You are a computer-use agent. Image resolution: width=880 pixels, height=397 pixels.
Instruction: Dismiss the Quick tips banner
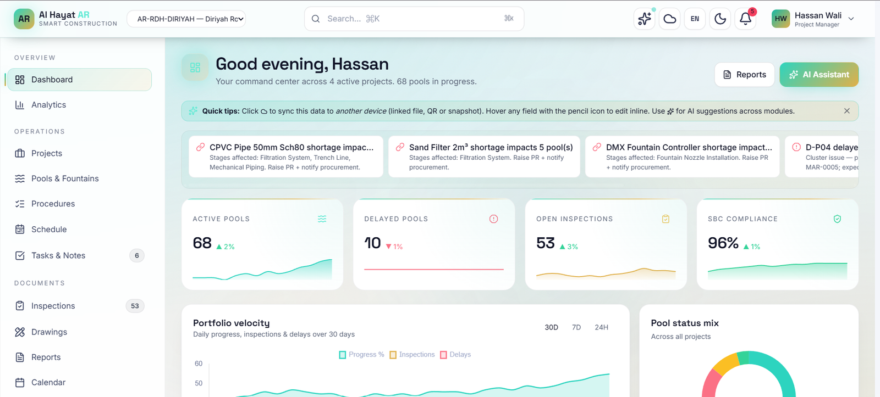point(847,111)
